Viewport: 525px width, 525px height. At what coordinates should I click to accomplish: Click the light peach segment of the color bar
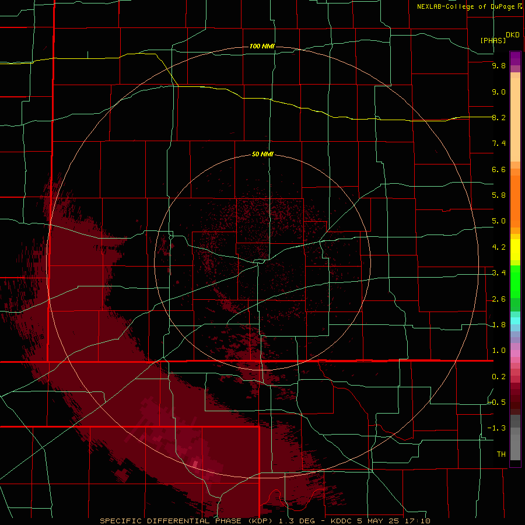point(515,120)
